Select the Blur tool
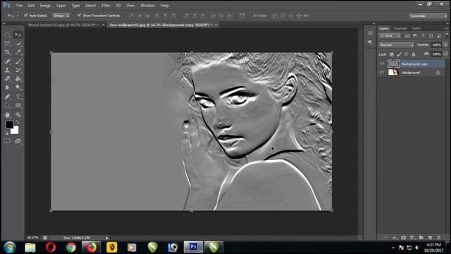Screen dimensions: 451x254 click(x=7, y=87)
